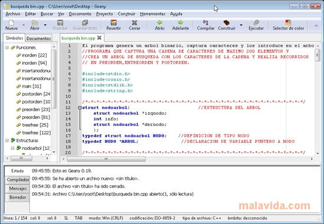Open the Proyecto menu
Viewport: 324px width, 224px height.
pyautogui.click(x=104, y=14)
